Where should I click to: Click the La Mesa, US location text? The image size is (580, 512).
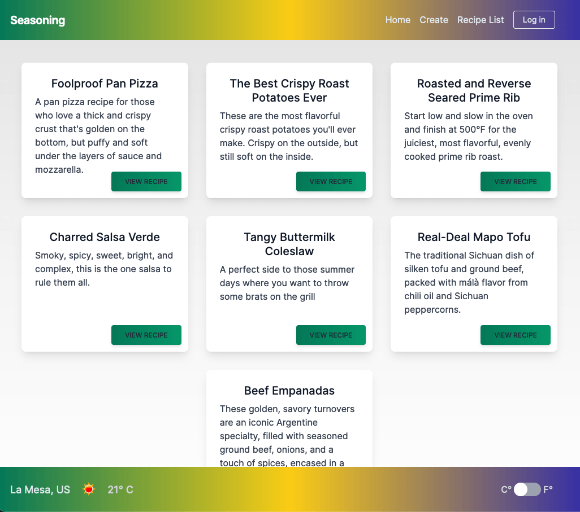pyautogui.click(x=40, y=489)
